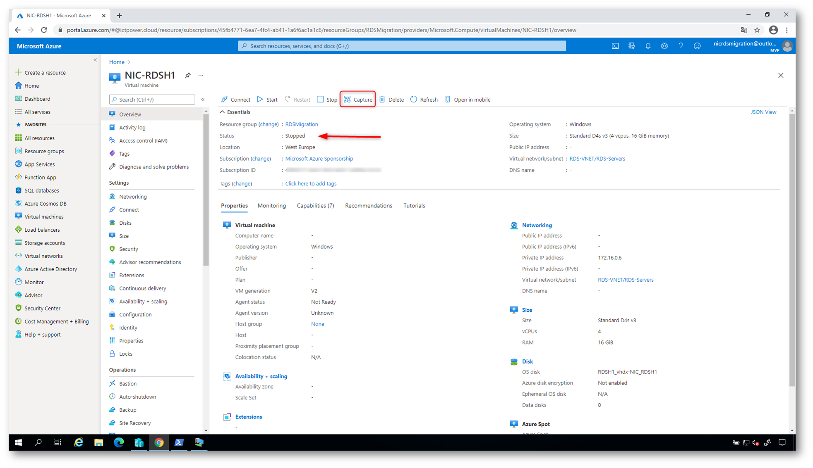
Task: Open RDS-VNET/RDS-Servers link in Essentials
Action: [x=597, y=159]
